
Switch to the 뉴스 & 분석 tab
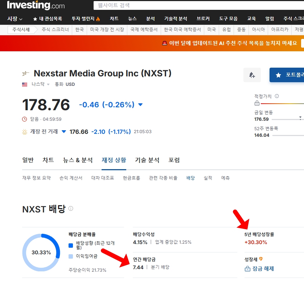coord(78,160)
